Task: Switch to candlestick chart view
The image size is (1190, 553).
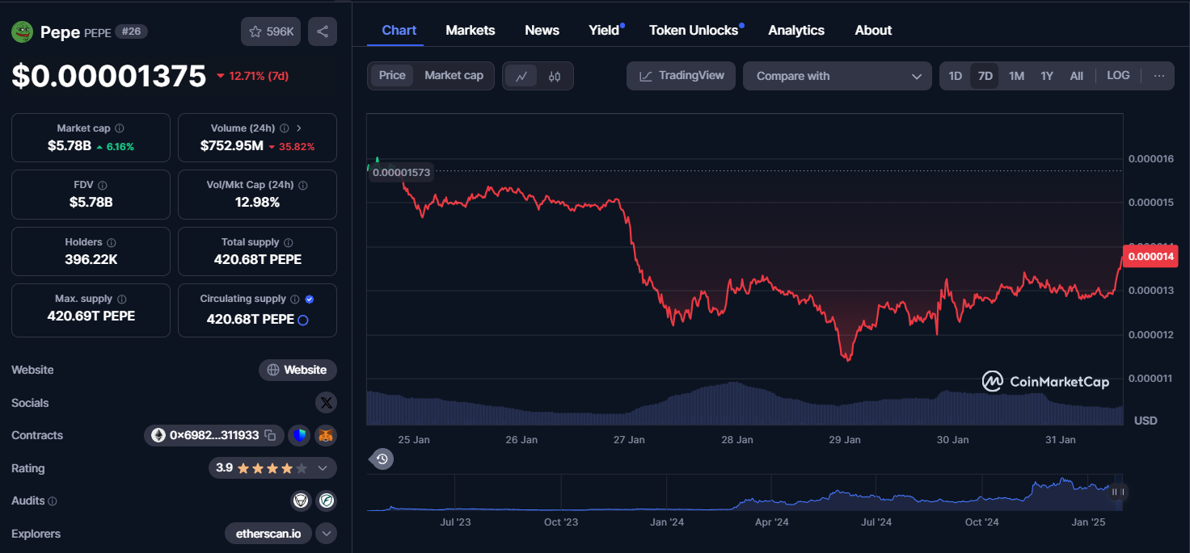Action: coord(555,76)
